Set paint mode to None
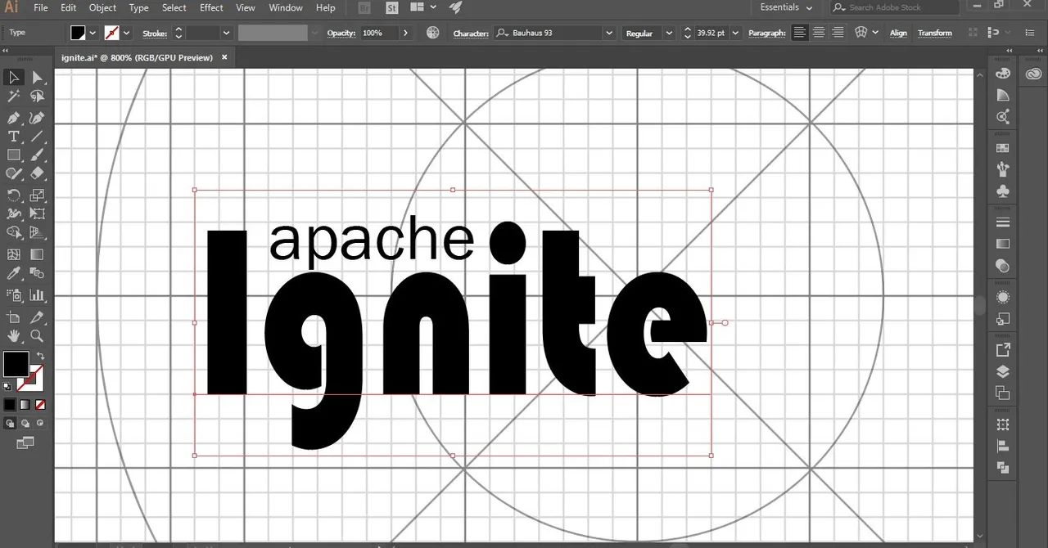Image resolution: width=1048 pixels, height=548 pixels. 40,404
